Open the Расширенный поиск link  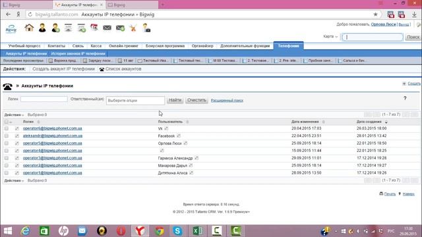[227, 101]
